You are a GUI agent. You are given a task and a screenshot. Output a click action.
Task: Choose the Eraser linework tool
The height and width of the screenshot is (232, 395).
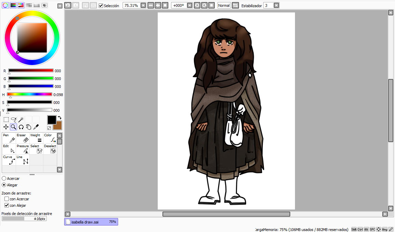point(23,138)
